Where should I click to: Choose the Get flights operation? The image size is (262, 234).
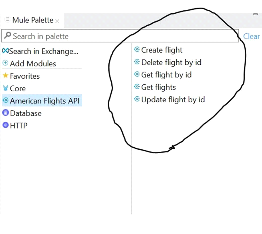[155, 87]
